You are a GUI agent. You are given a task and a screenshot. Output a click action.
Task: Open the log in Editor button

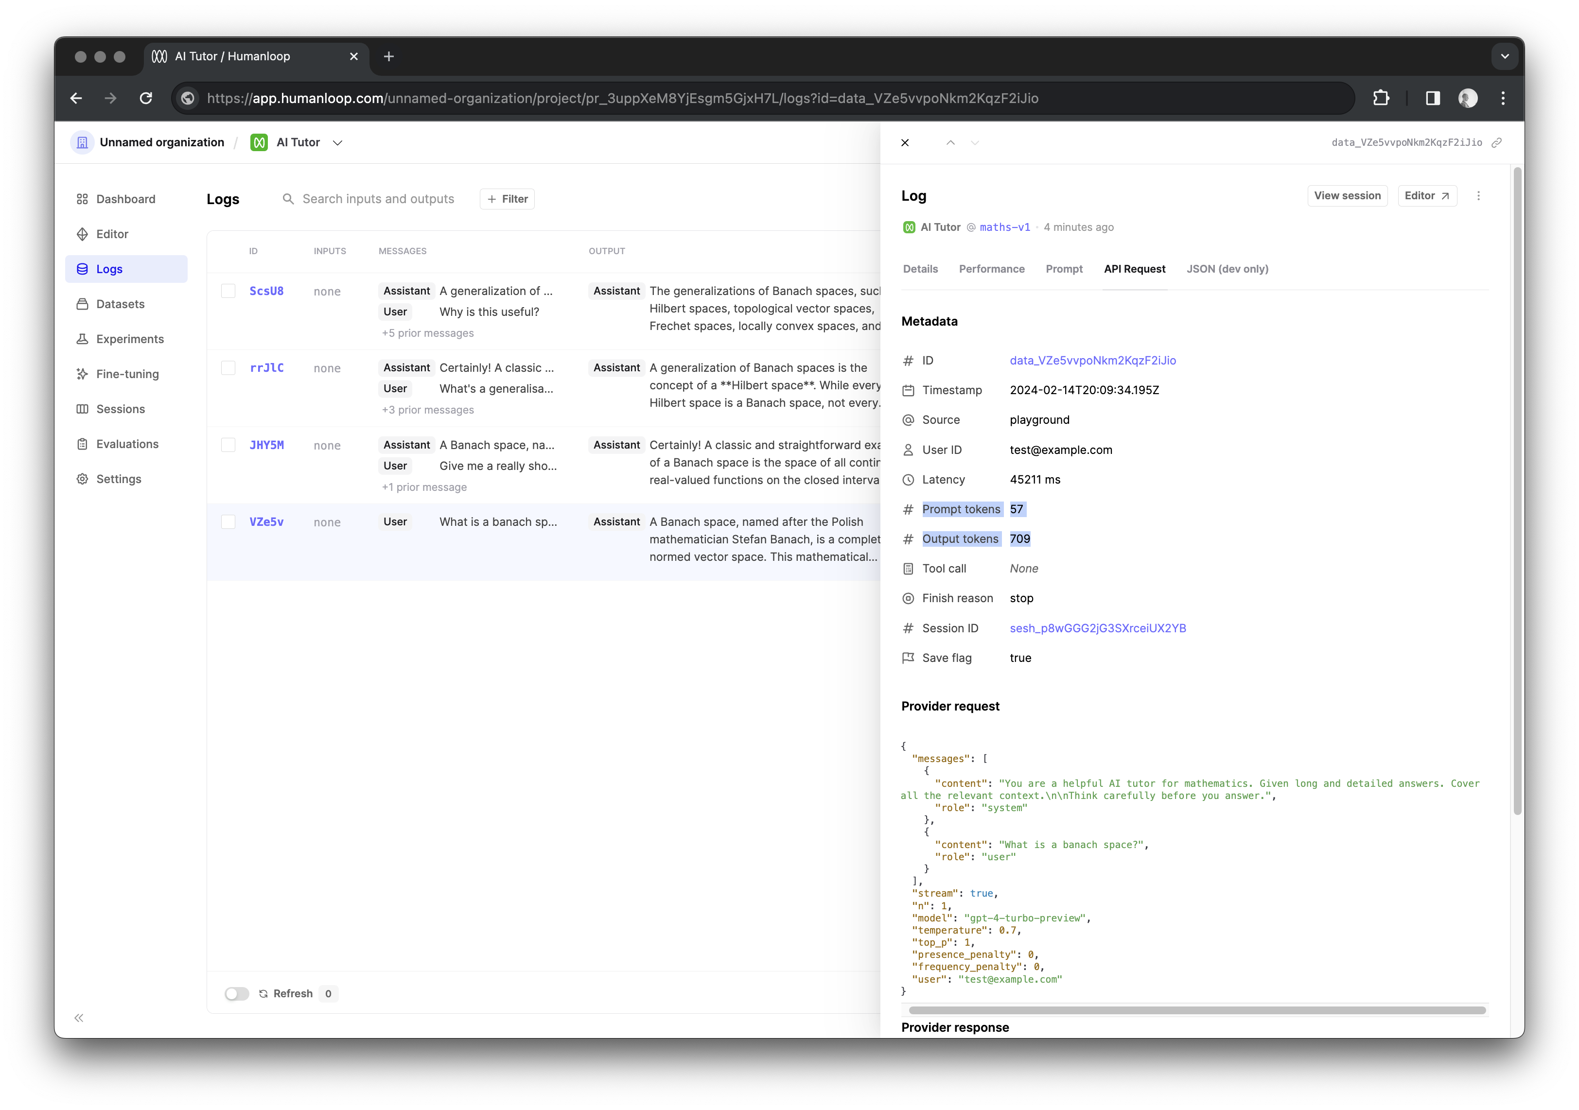[x=1427, y=196]
